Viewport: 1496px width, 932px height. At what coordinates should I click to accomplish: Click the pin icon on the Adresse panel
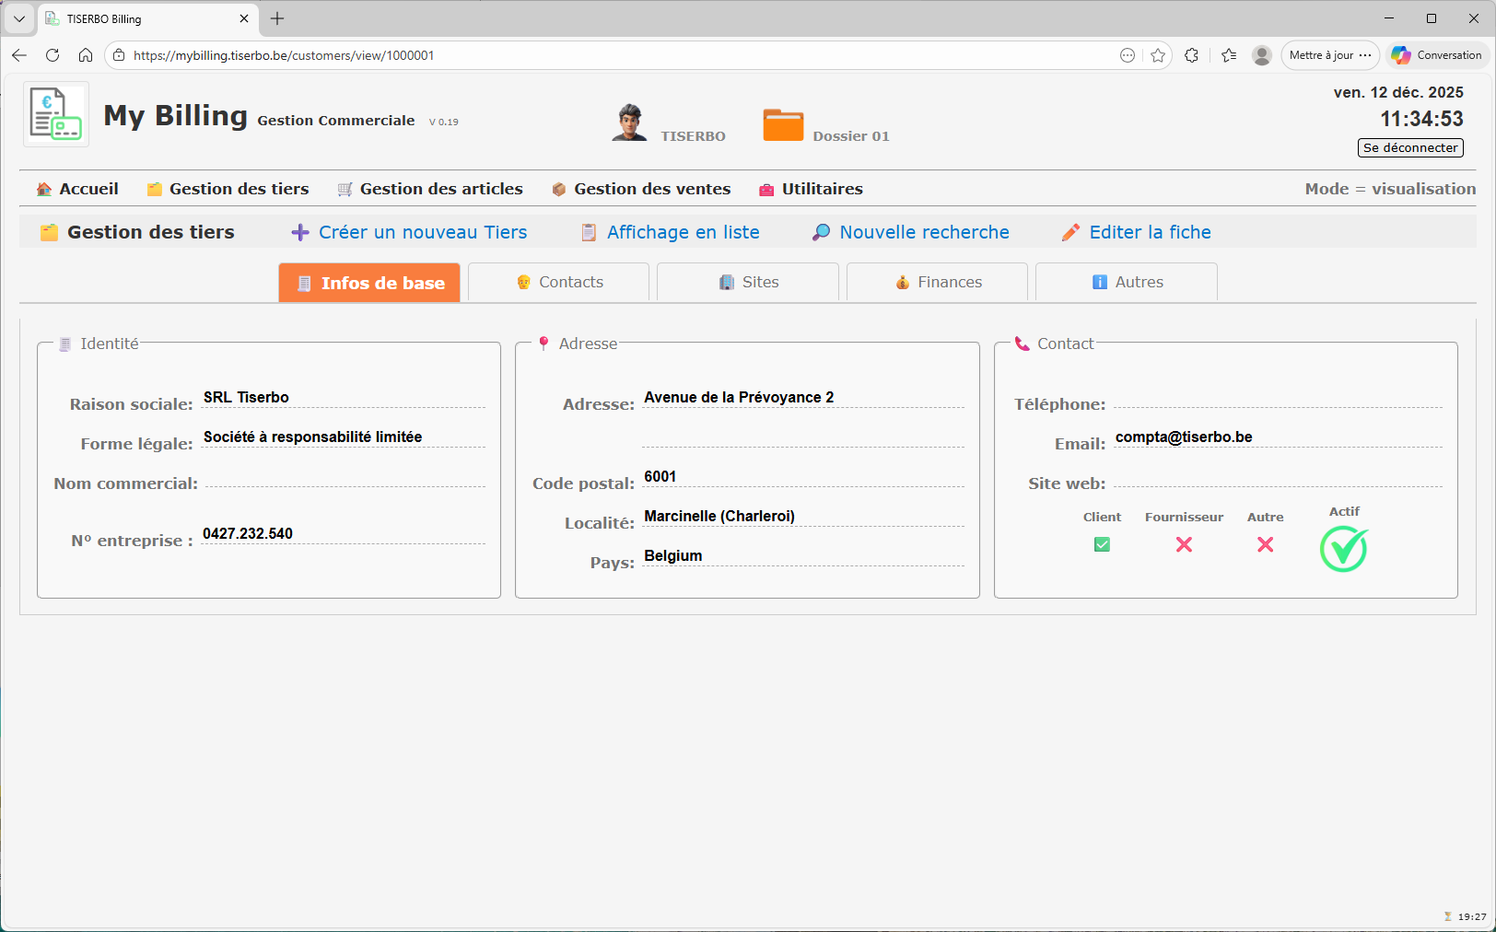(x=543, y=343)
